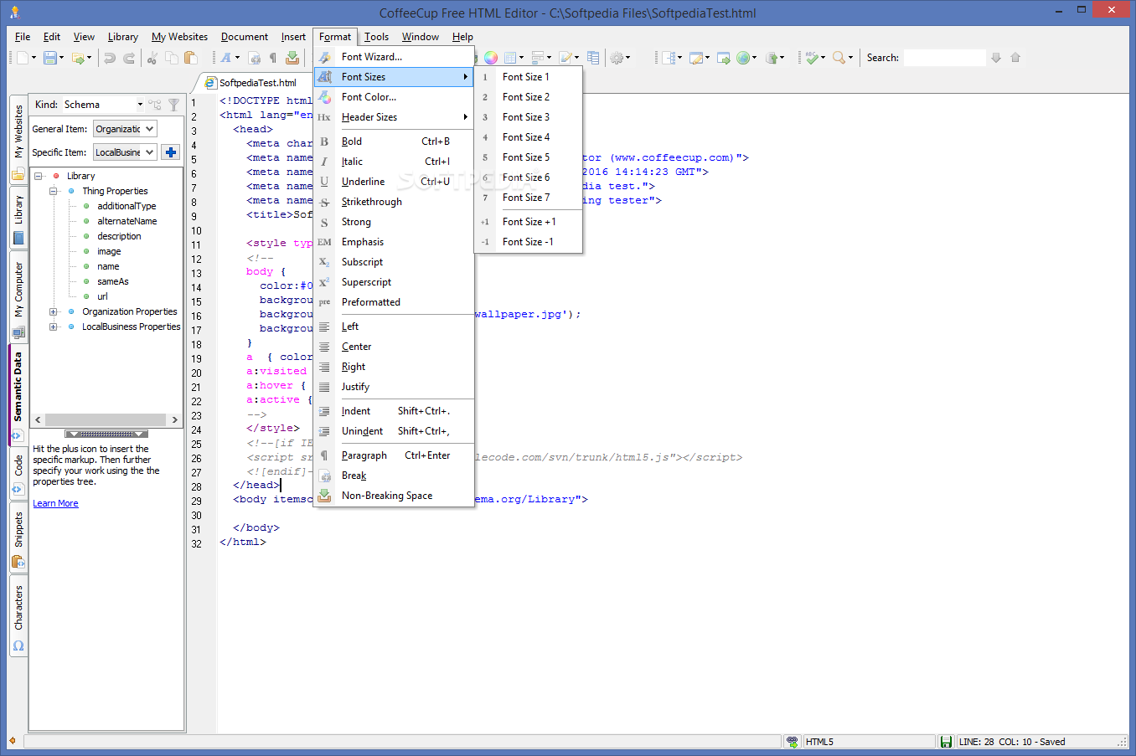Choose Justify alignment menu item
This screenshot has width=1136, height=756.
[x=394, y=387]
